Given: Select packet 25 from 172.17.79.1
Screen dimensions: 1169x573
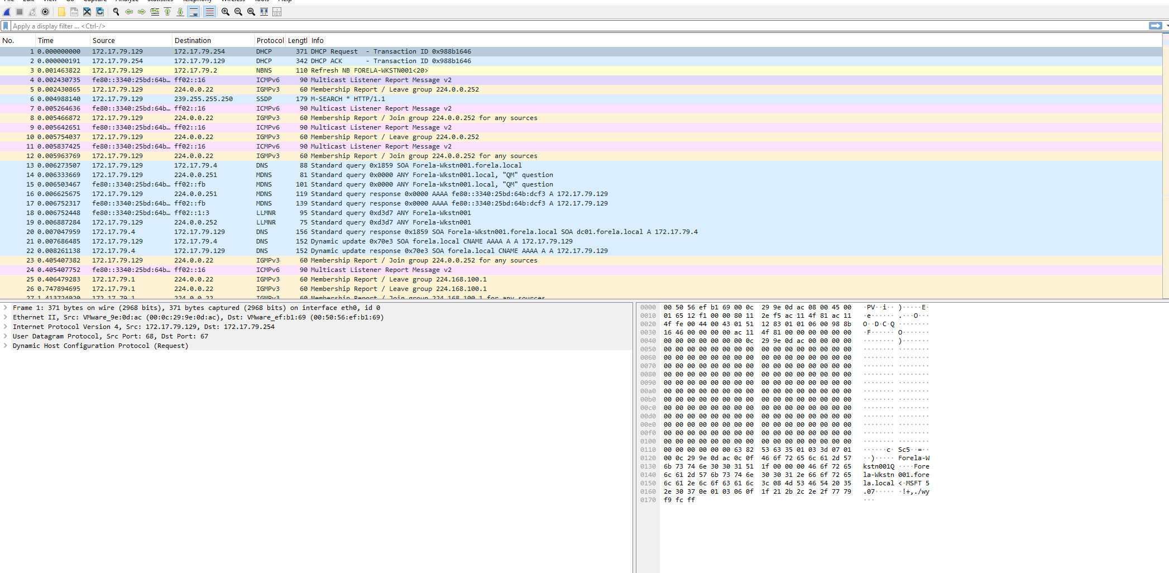Looking at the screenshot, I should (581, 279).
